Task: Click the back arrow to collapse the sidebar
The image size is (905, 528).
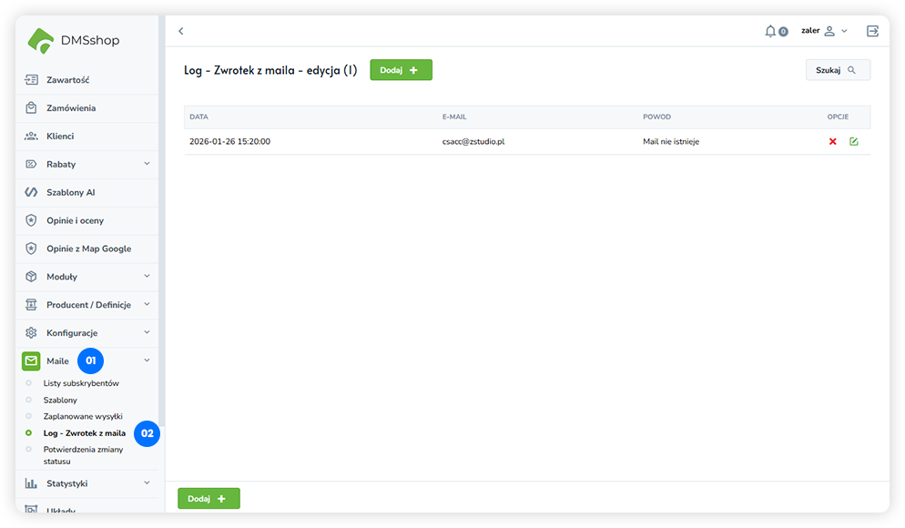Action: 181,31
